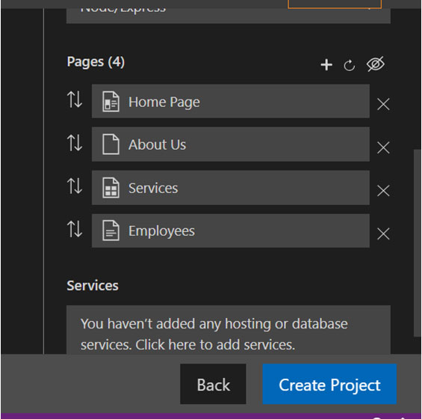This screenshot has width=422, height=419.
Task: Add a new page with plus icon
Action: click(326, 64)
